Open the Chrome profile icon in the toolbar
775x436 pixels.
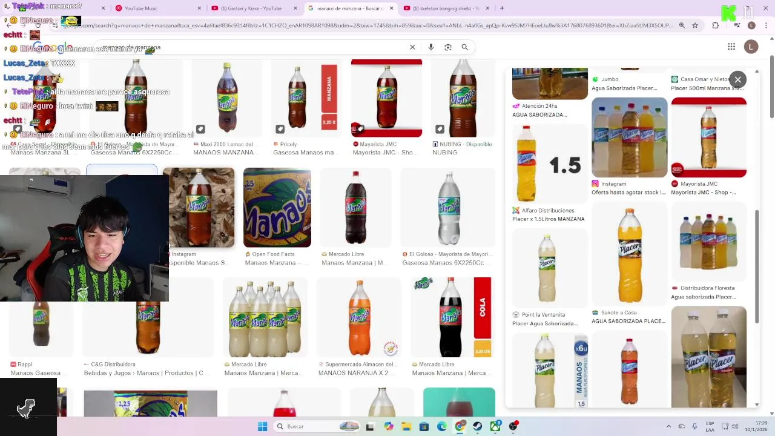pos(751,25)
